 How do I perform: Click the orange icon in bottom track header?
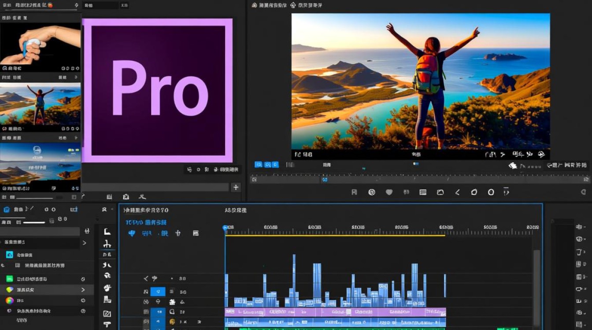(172, 322)
